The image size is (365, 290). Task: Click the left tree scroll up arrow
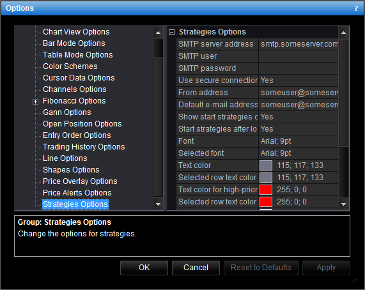[158, 33]
